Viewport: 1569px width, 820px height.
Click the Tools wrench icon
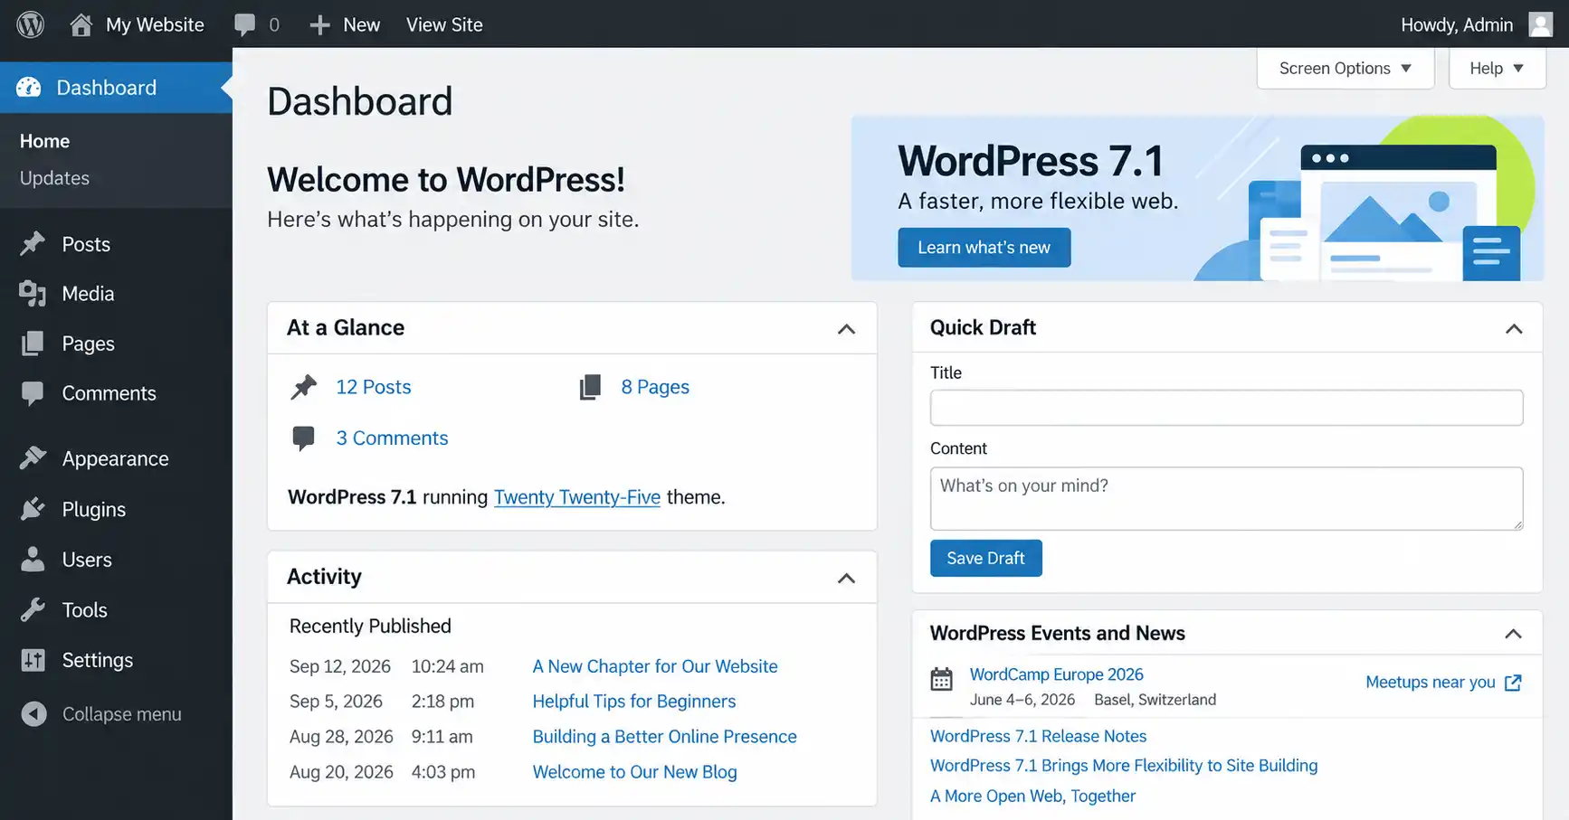33,610
